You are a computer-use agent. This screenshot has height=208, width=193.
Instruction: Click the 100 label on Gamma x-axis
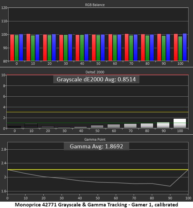pyautogui.click(x=188, y=198)
